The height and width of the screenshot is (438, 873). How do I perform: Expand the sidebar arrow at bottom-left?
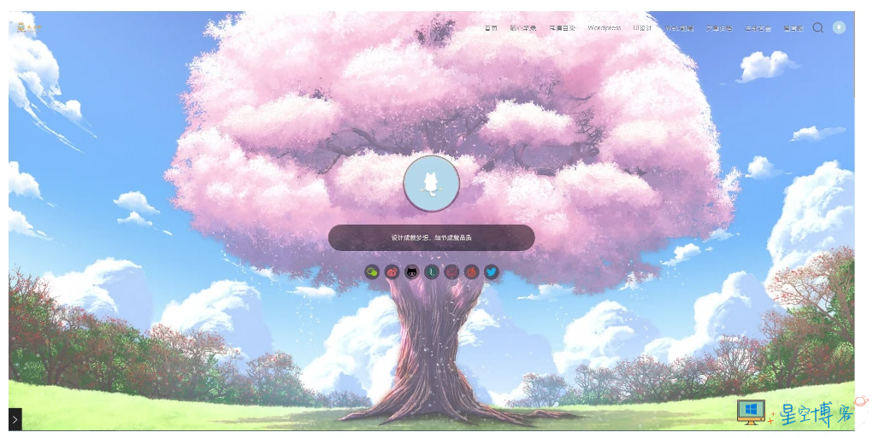pos(15,419)
